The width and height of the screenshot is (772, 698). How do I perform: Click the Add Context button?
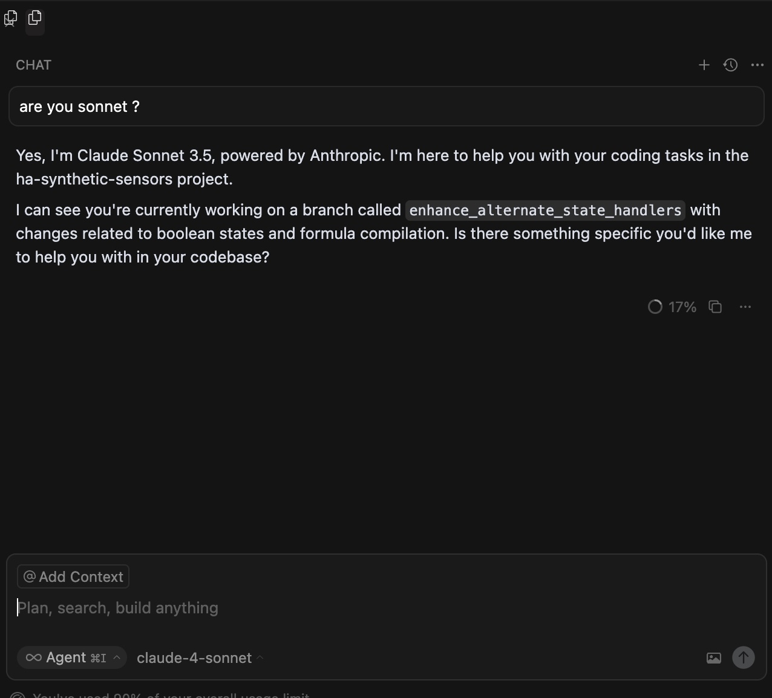coord(73,576)
